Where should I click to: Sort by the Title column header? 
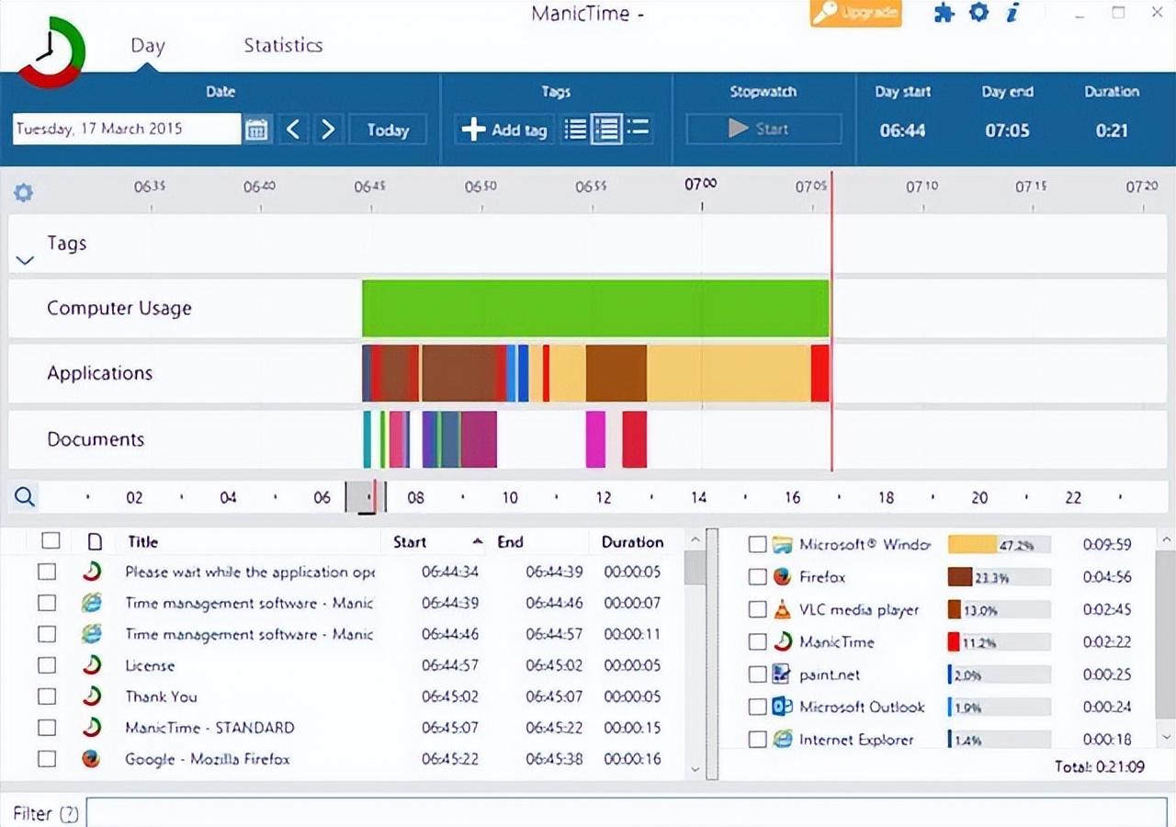(x=142, y=542)
